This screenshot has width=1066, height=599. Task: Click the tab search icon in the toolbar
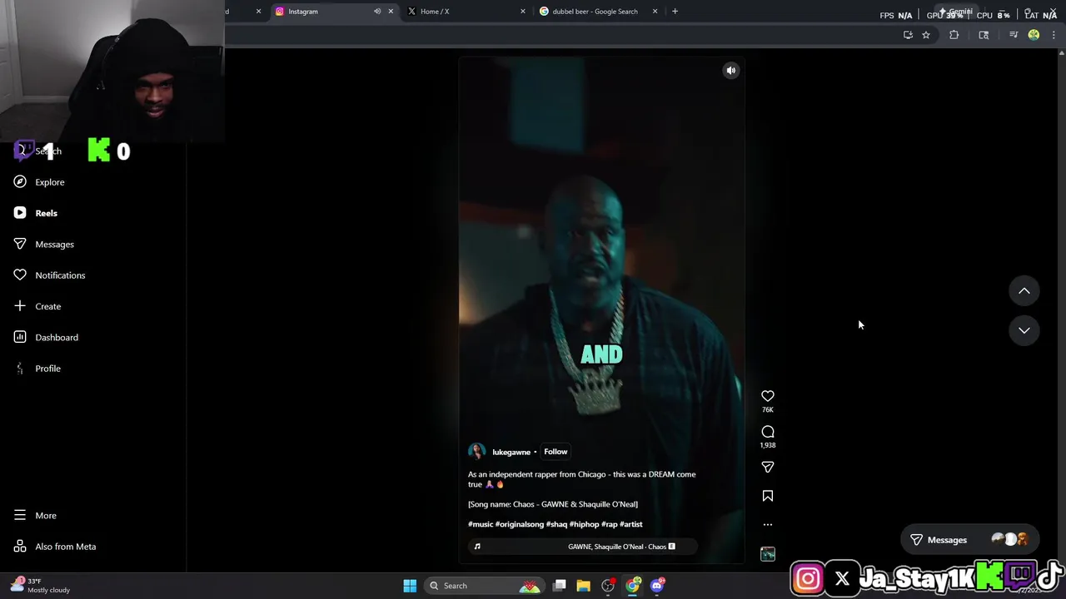pyautogui.click(x=984, y=35)
